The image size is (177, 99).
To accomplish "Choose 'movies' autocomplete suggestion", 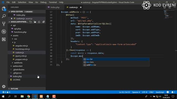I will 116,62.
